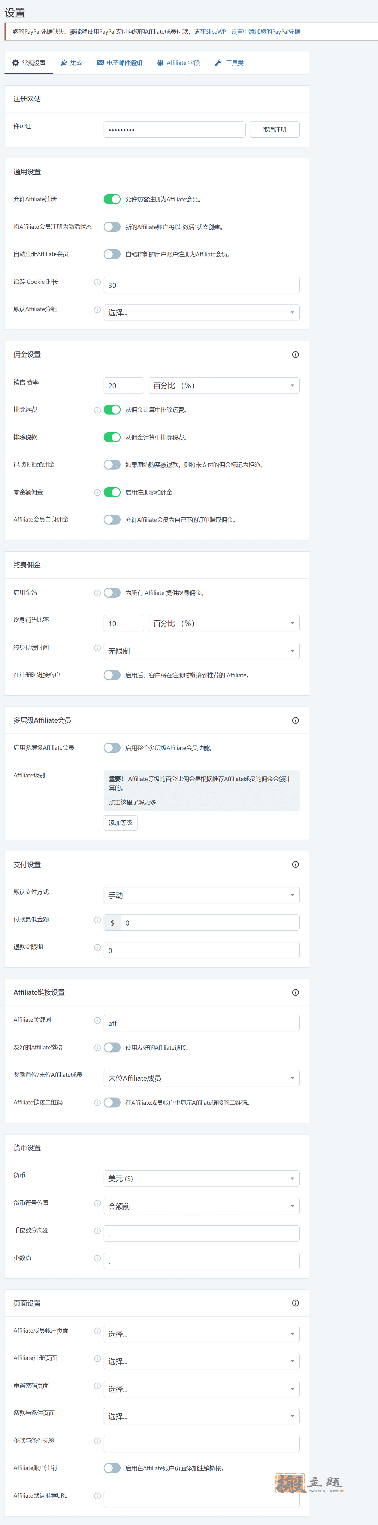Click info icon beside 小数点
The height and width of the screenshot is (1525, 378).
point(97,1258)
